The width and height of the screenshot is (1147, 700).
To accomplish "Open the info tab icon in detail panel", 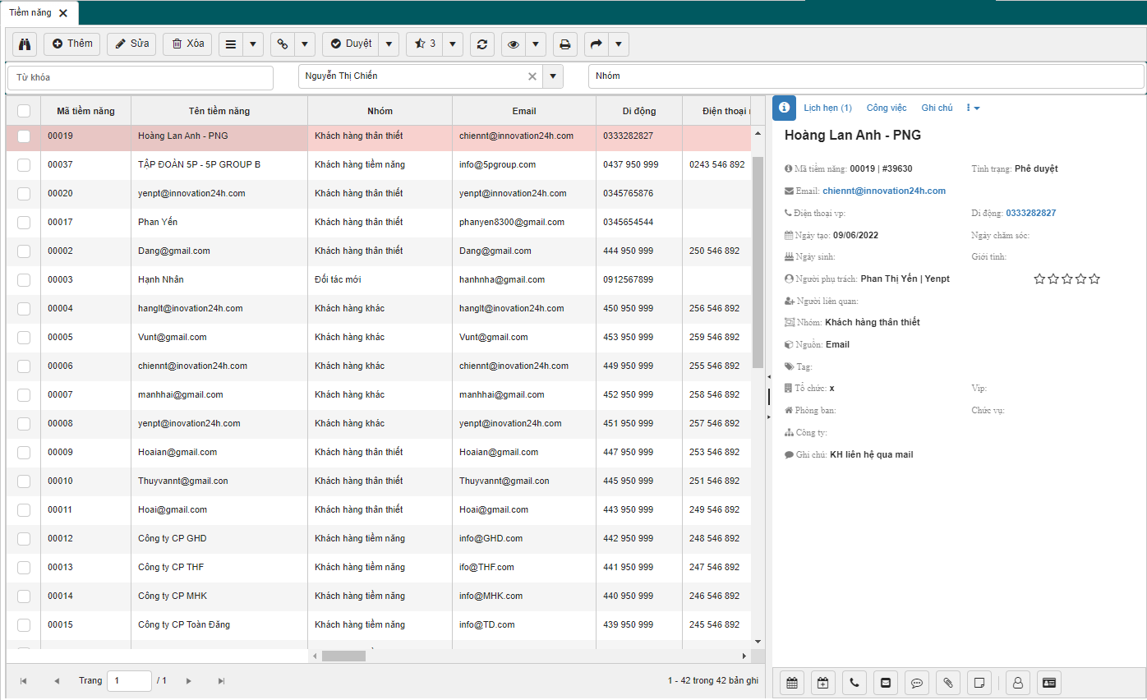I will tap(784, 108).
